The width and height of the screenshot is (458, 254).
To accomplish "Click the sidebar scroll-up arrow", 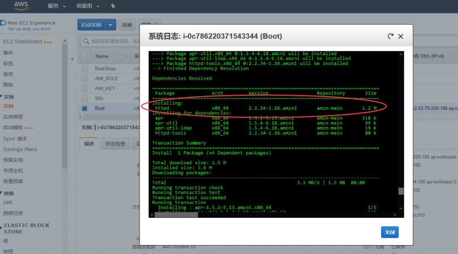I will 64,41.
